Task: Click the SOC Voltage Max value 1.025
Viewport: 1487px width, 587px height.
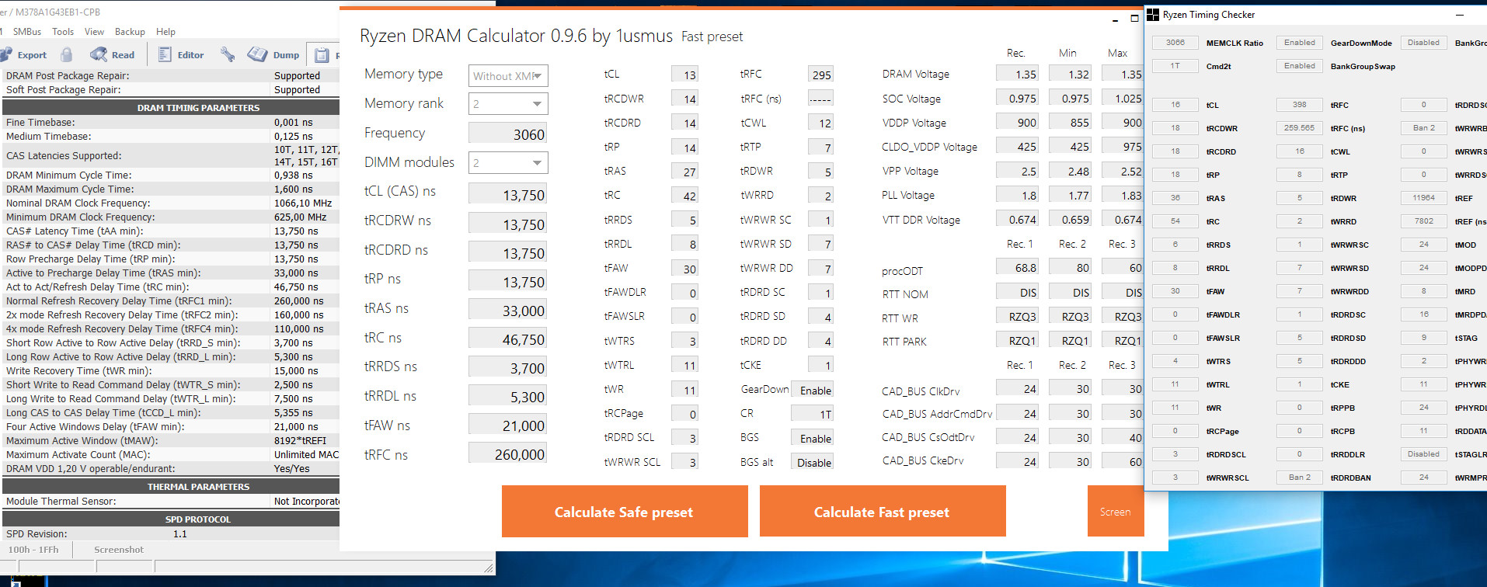Action: (x=1123, y=98)
